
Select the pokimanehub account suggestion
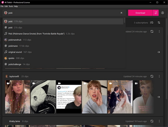63,40
